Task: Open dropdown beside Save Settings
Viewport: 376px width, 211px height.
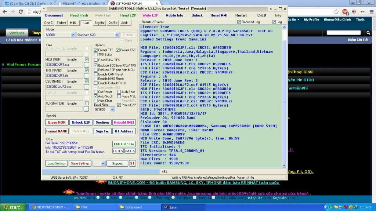Action: pyautogui.click(x=103, y=164)
